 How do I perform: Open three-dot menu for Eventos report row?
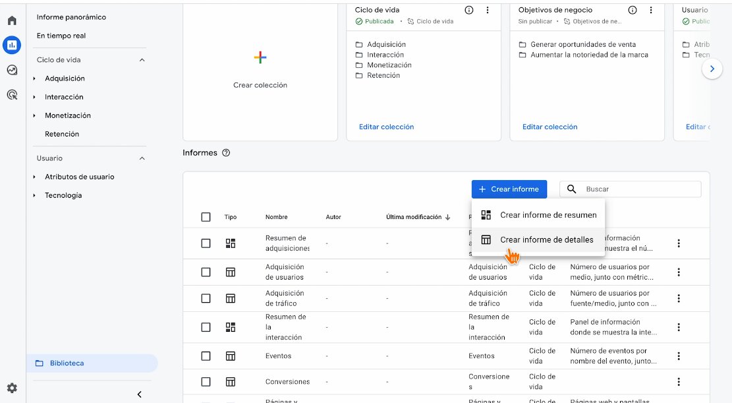[x=679, y=356]
